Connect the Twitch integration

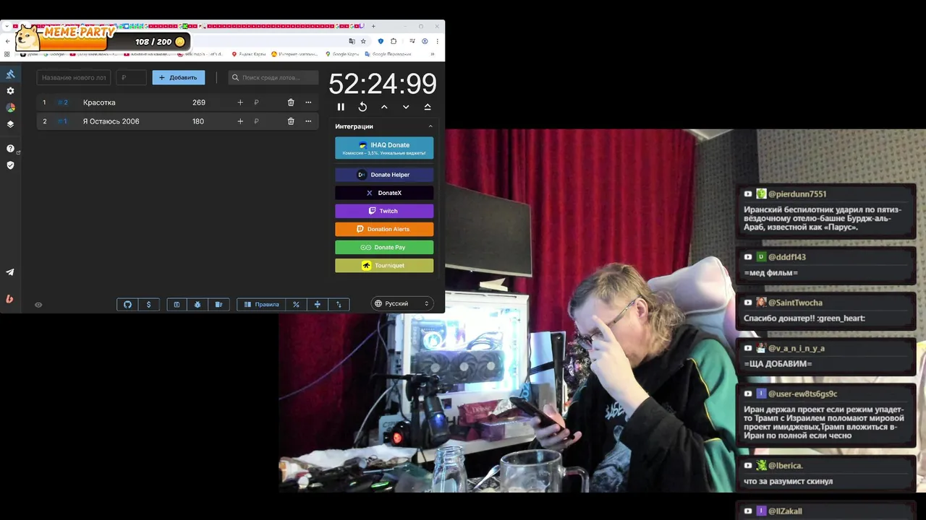tap(384, 211)
